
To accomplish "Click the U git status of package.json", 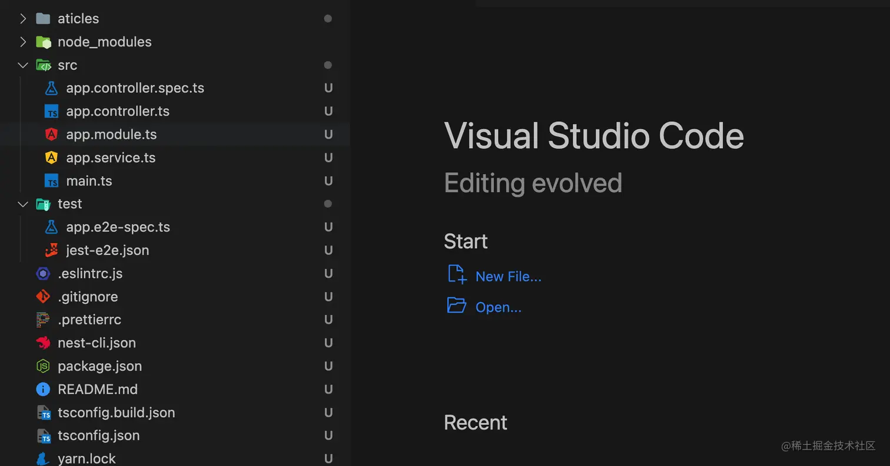I will (328, 366).
